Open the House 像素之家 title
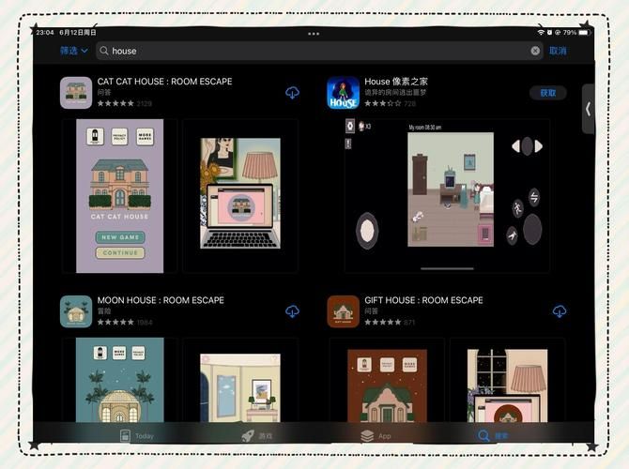This screenshot has width=629, height=469. (396, 82)
